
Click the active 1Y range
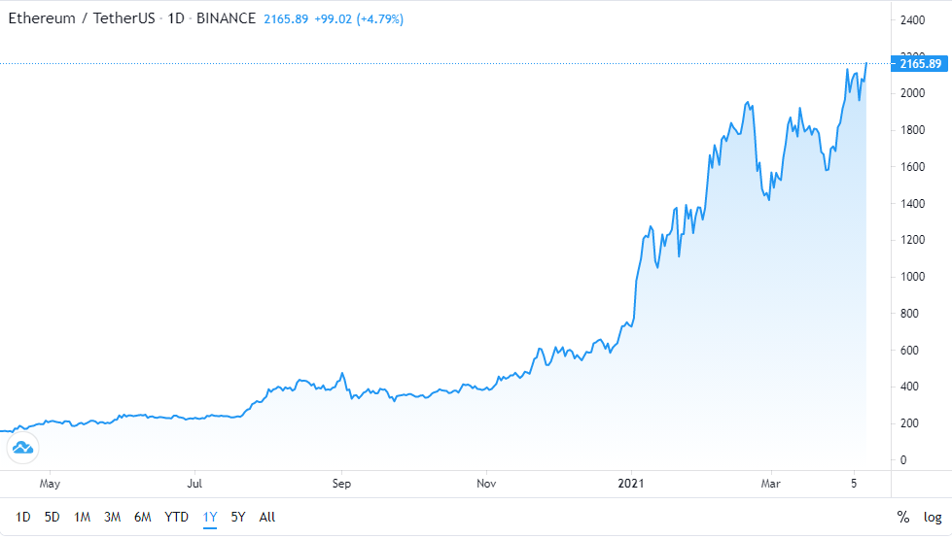pyautogui.click(x=210, y=517)
